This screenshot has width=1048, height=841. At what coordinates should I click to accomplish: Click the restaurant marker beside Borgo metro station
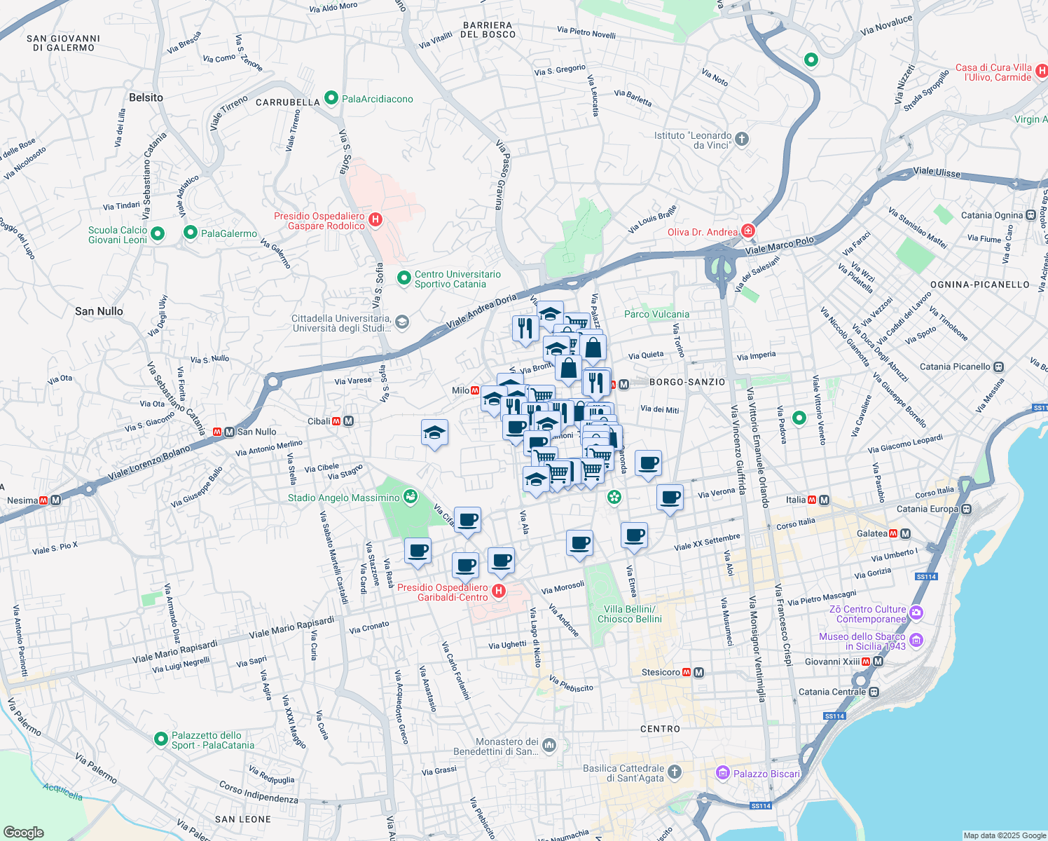(x=596, y=383)
